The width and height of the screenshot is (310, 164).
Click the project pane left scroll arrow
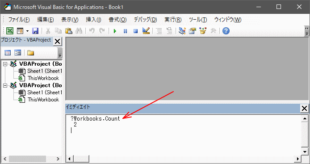pos(5,159)
